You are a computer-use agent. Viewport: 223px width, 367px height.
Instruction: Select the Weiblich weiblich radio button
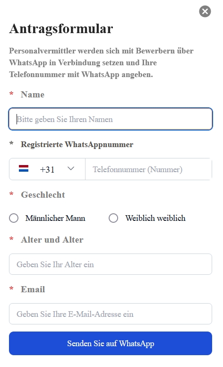[x=113, y=218]
